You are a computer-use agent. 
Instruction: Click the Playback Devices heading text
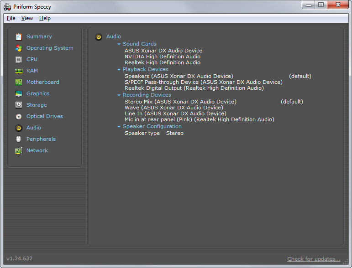click(146, 69)
